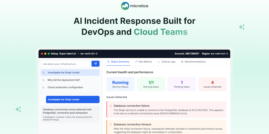
Task: Click the red window close dot
Action: [x=42, y=54]
